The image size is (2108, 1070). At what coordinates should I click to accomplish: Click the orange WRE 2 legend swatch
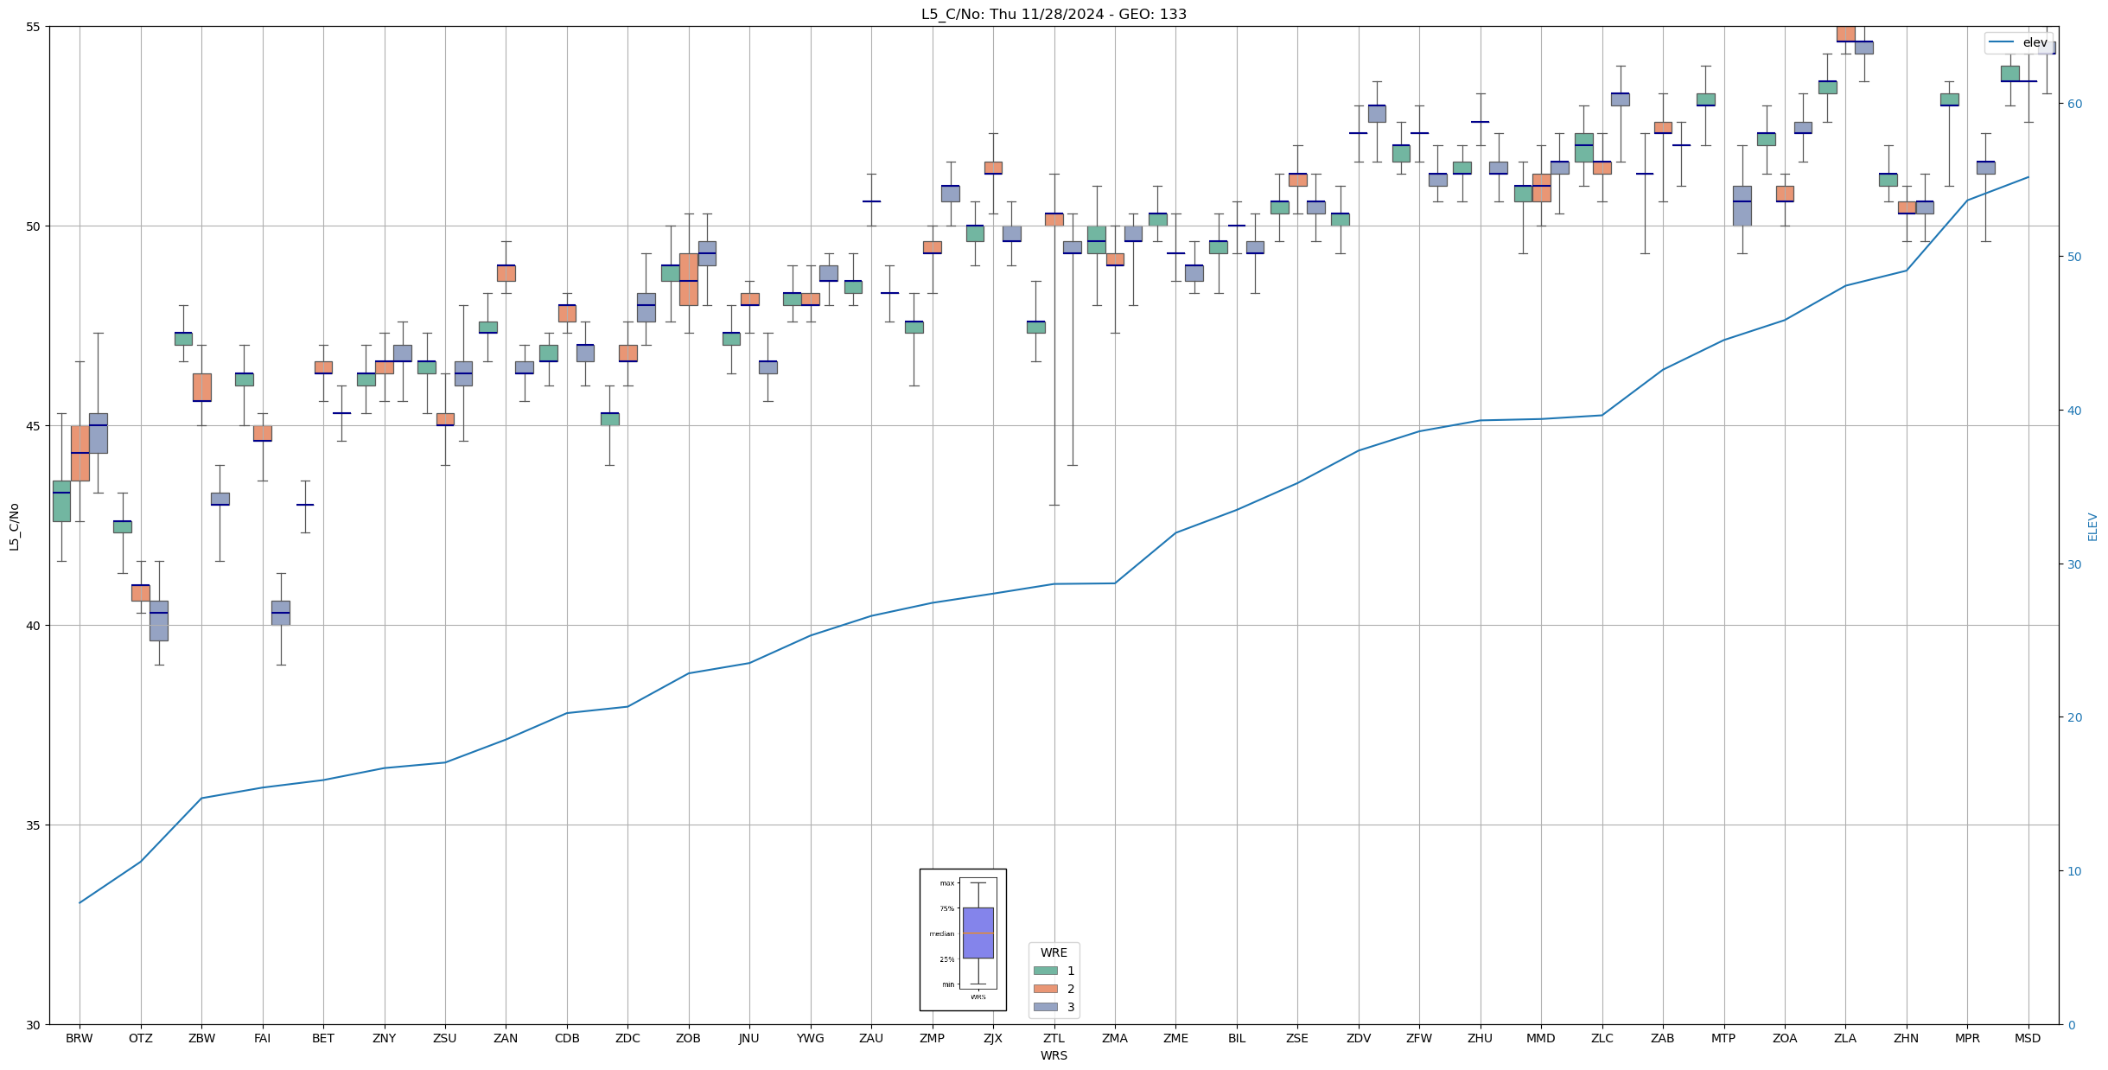[x=1045, y=989]
